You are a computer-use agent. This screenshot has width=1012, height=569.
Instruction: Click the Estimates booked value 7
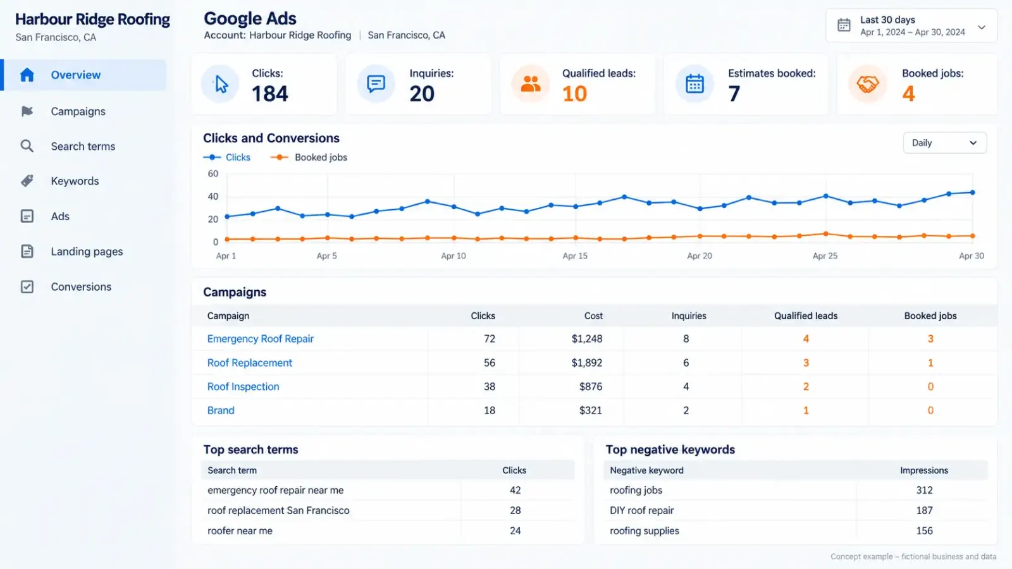[734, 94]
